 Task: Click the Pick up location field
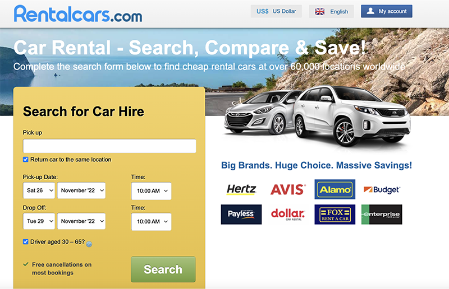click(109, 146)
